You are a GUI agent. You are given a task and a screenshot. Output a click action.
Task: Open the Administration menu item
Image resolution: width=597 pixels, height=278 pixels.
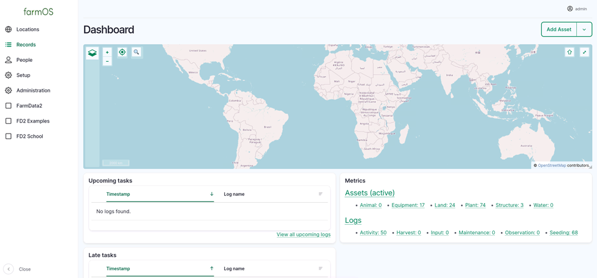click(x=33, y=91)
